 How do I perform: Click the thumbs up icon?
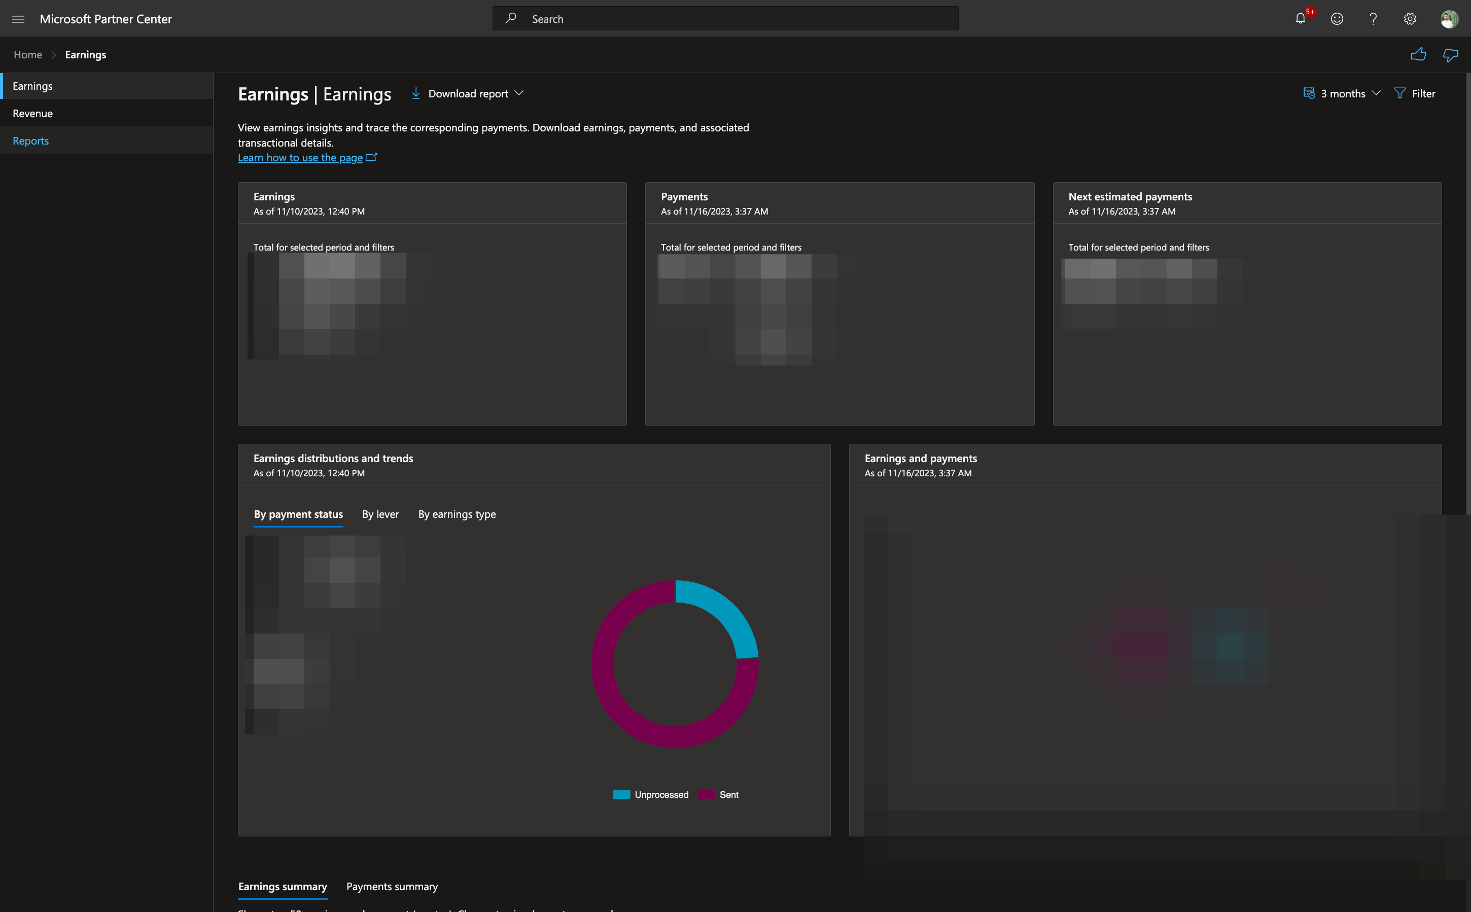(1418, 54)
